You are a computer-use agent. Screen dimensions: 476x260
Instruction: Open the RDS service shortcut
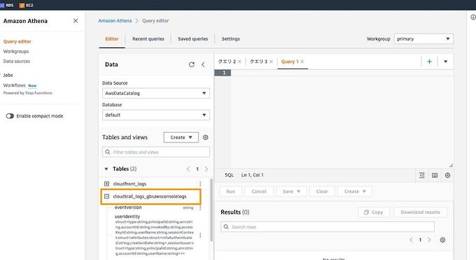tap(7, 5)
